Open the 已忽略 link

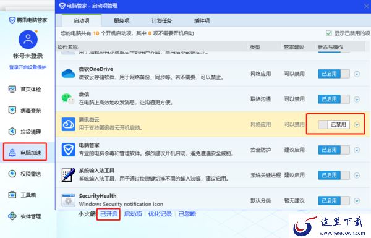(187, 214)
